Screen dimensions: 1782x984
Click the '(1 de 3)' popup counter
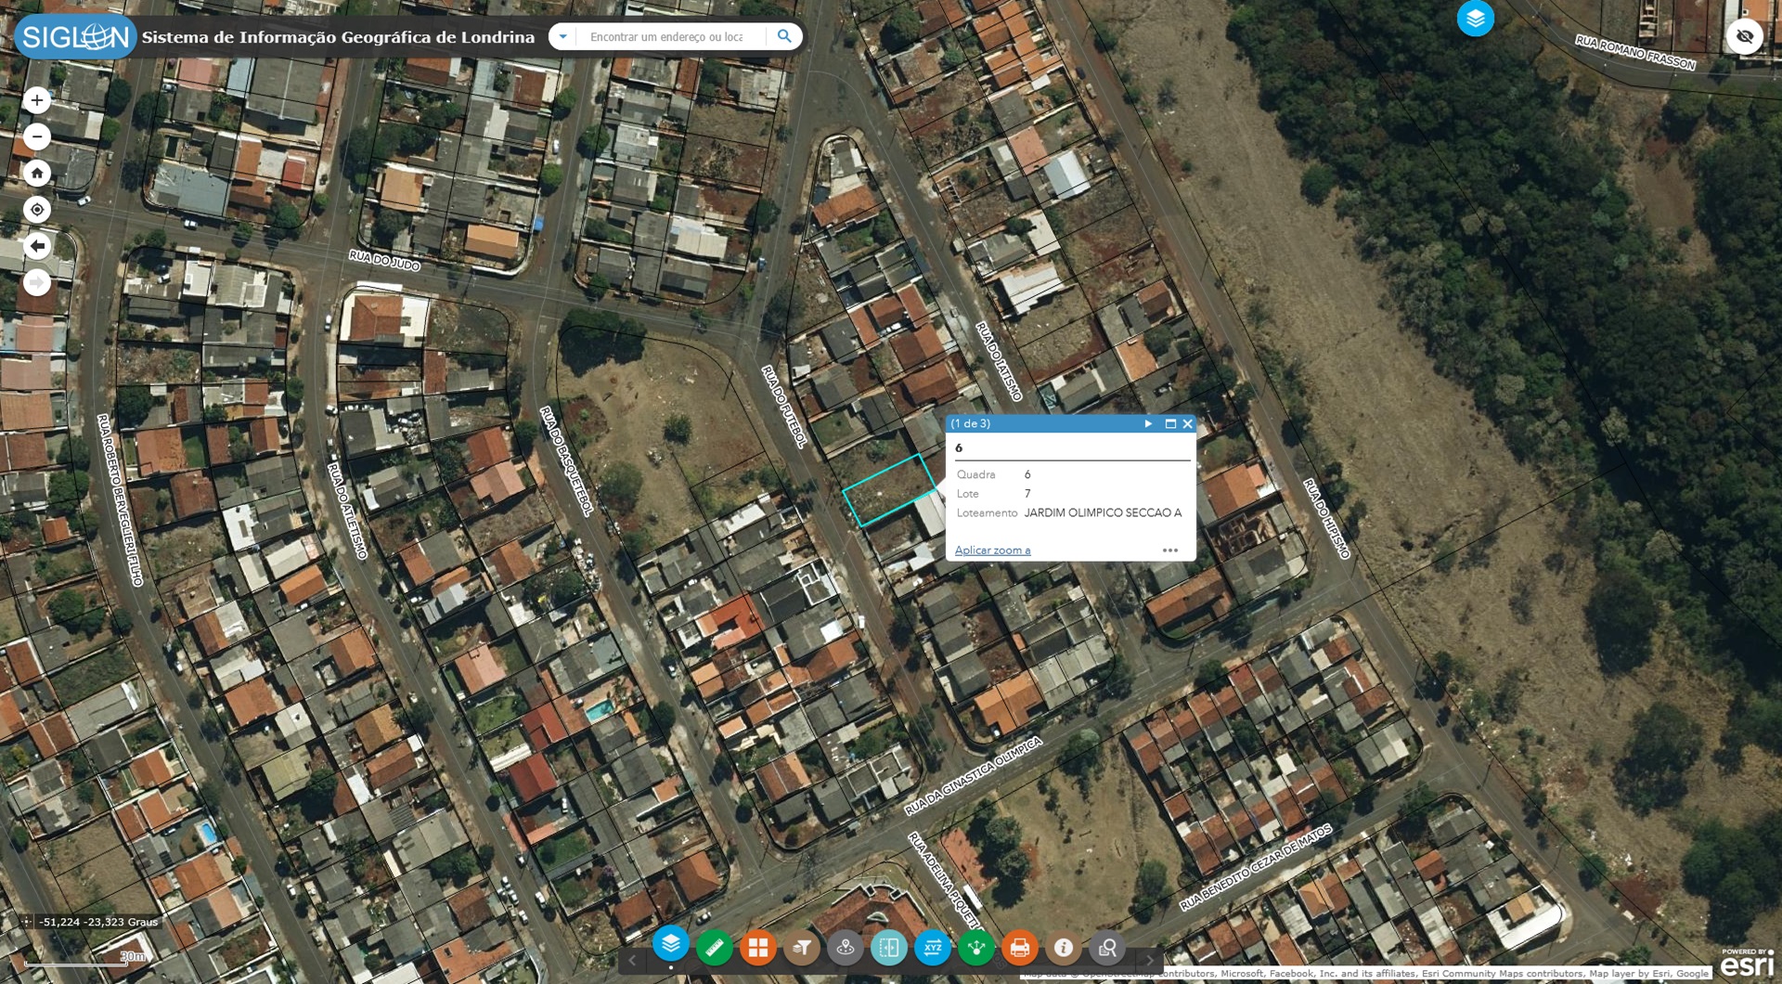pyautogui.click(x=971, y=423)
